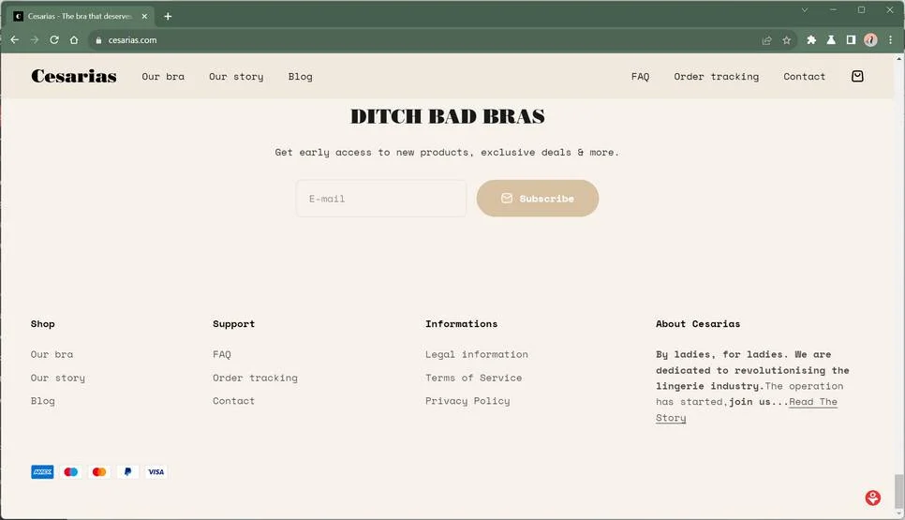The width and height of the screenshot is (905, 520).
Task: Open Order tracking in header menu
Action: tap(717, 76)
